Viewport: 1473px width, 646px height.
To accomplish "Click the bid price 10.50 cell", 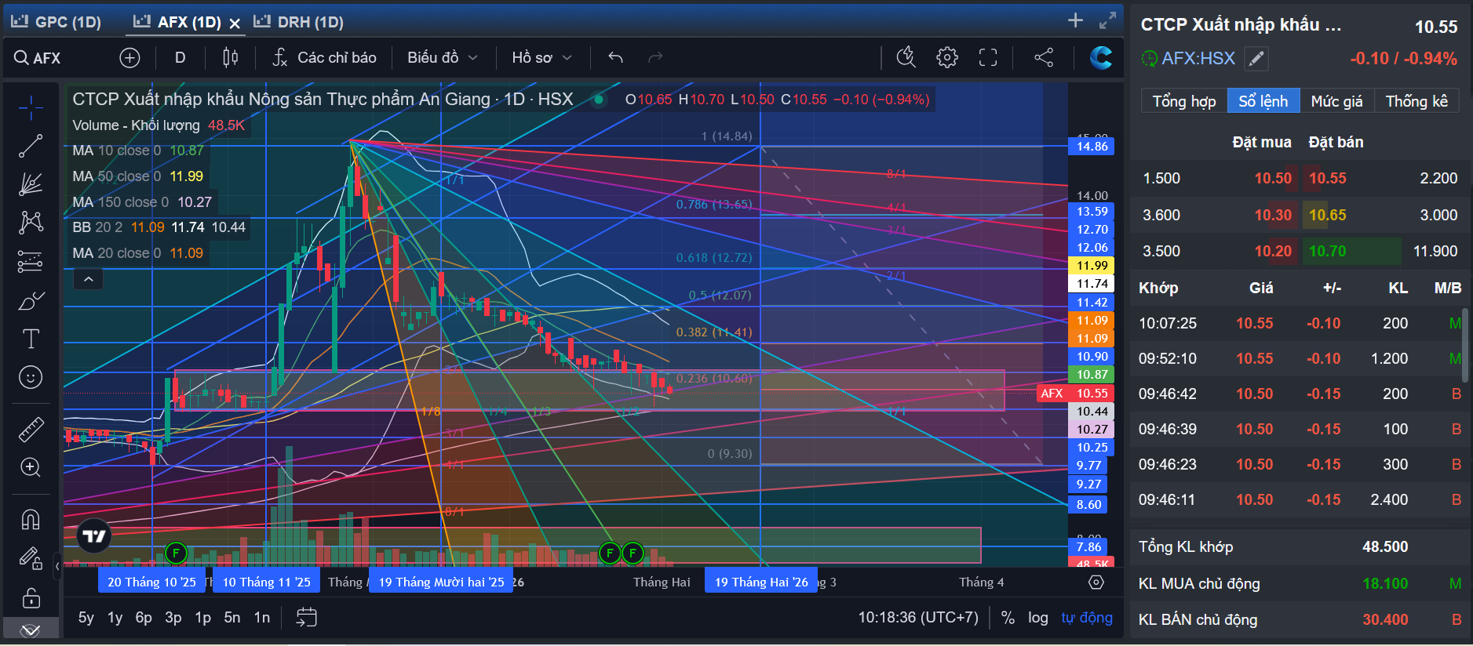I will click(x=1273, y=178).
